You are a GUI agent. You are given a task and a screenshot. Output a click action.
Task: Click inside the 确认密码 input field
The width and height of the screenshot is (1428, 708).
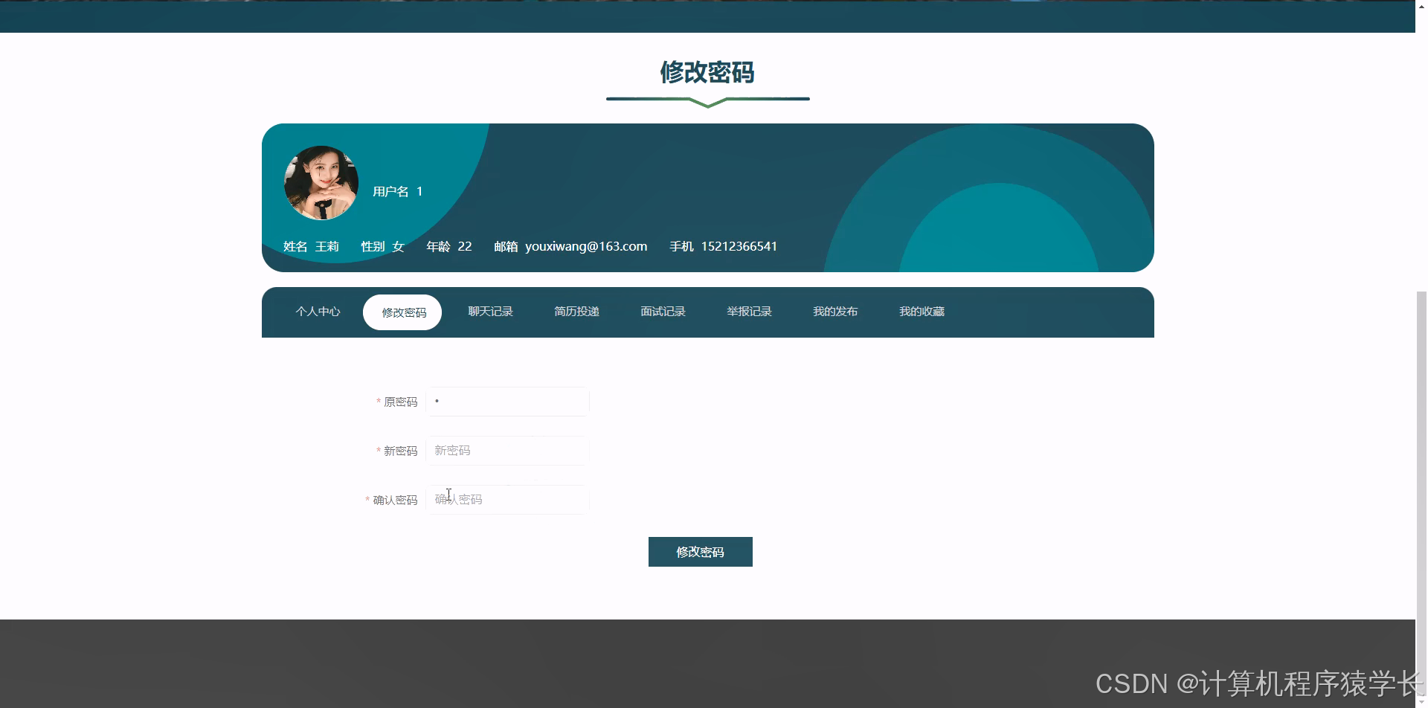coord(506,499)
